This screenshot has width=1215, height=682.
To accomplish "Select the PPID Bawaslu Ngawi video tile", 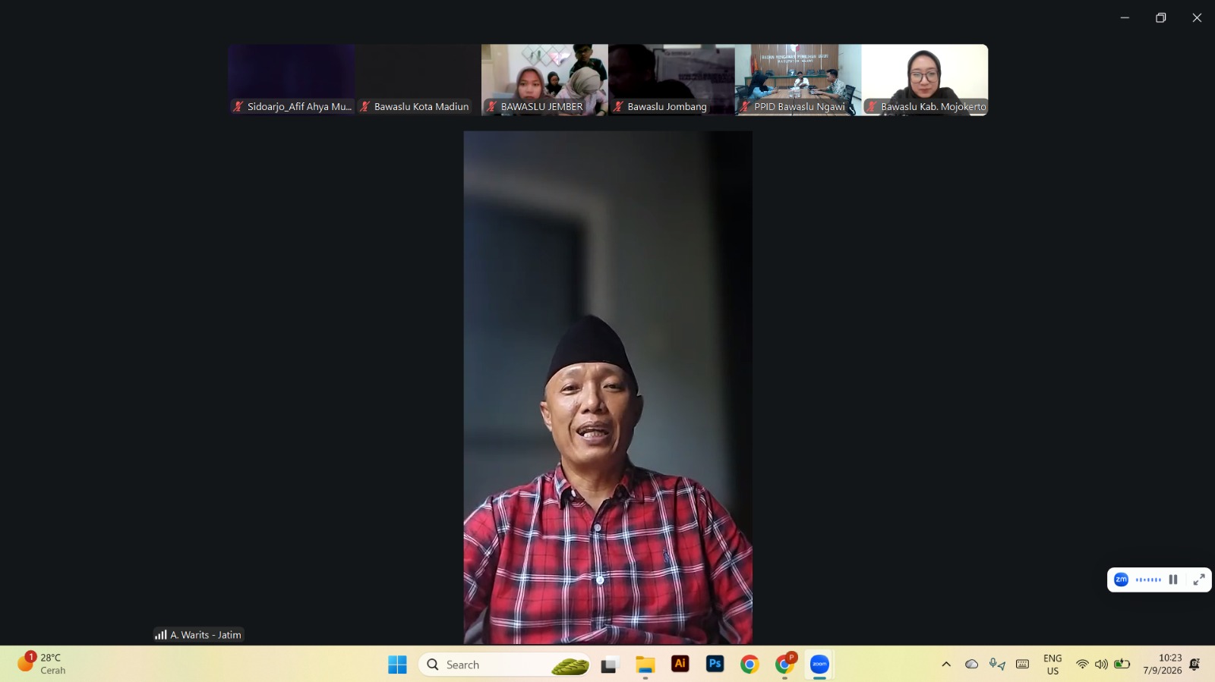I will (x=798, y=80).
